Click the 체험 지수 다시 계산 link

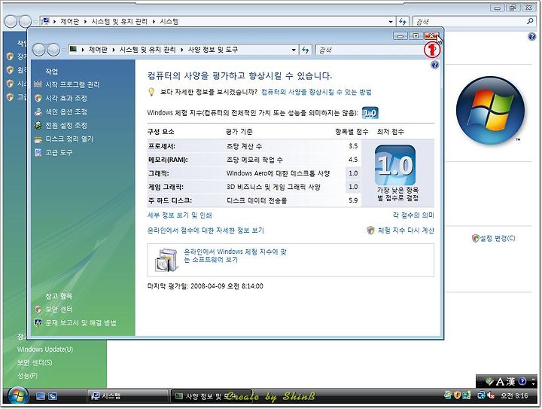pos(406,230)
